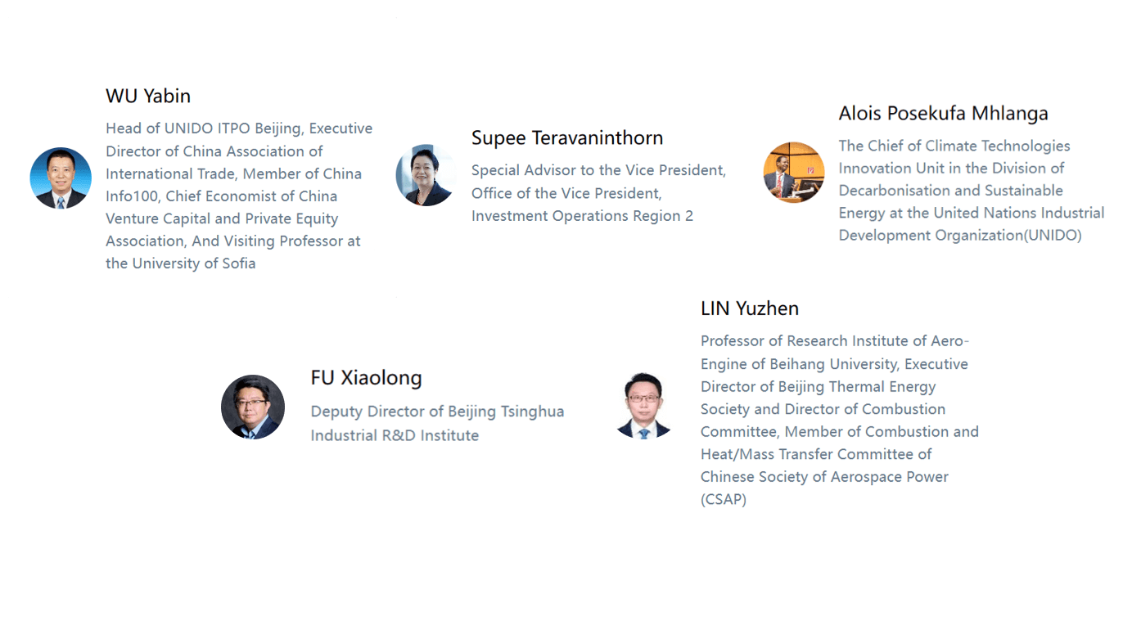Click "Investment Operations Region 2" text

[x=582, y=216]
